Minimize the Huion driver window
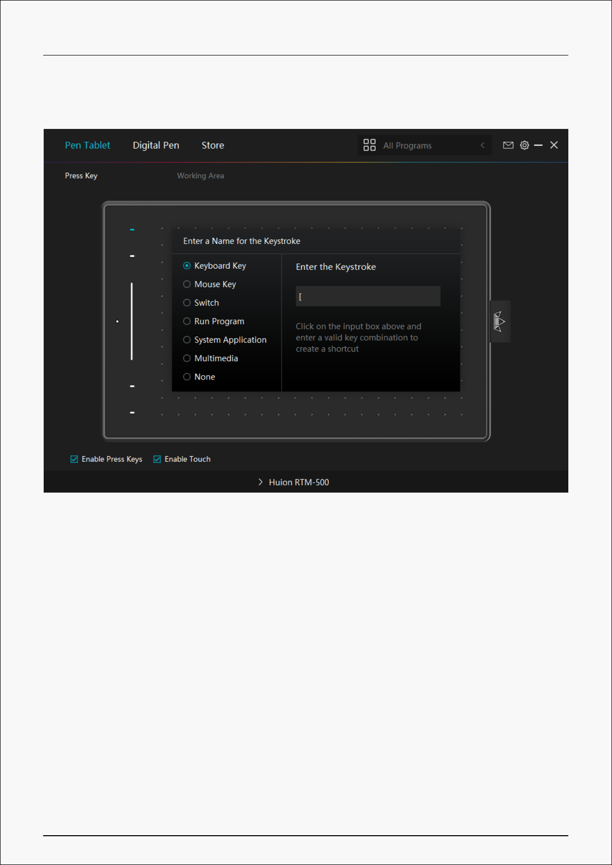This screenshot has height=865, width=612. coord(538,146)
